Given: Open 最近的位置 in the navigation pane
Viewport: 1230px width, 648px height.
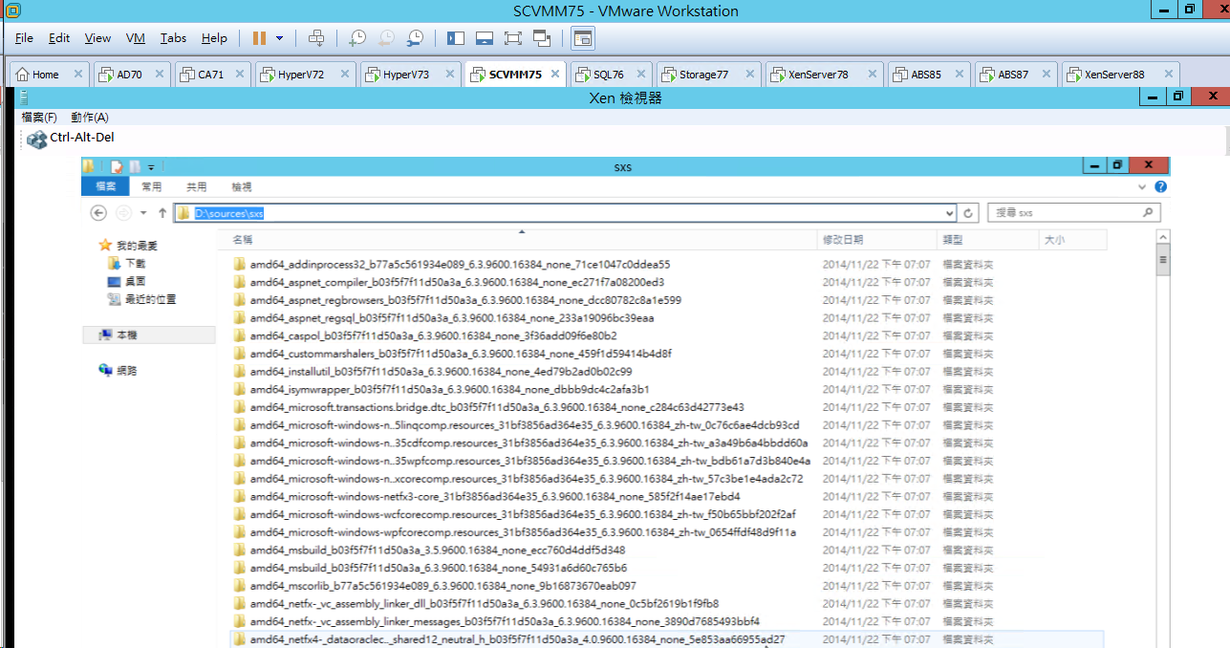Looking at the screenshot, I should (142, 299).
